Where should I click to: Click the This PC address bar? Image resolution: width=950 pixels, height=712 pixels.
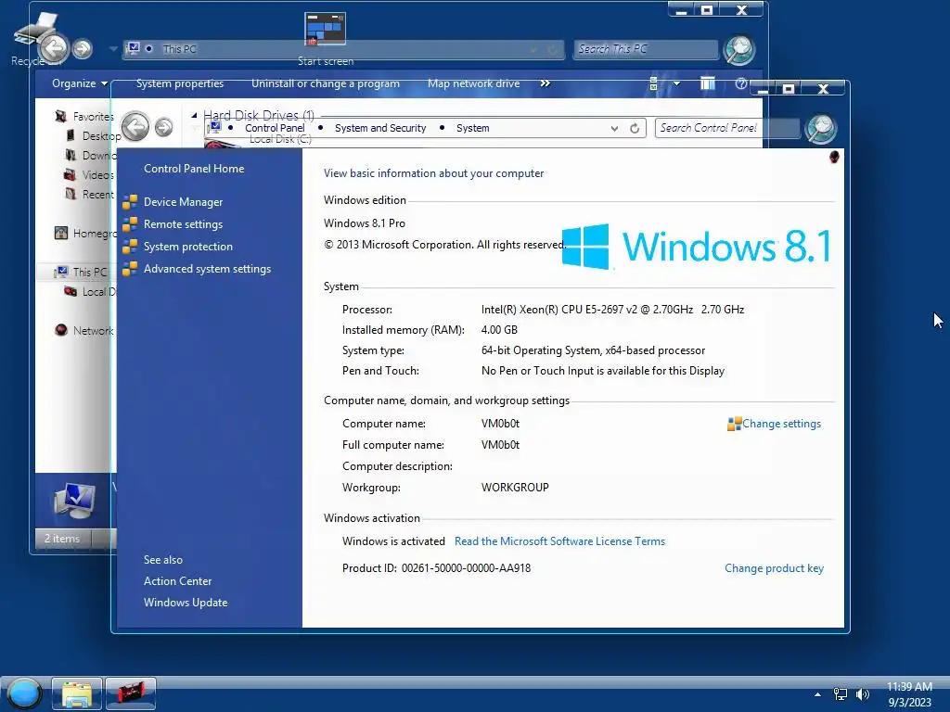point(343,50)
